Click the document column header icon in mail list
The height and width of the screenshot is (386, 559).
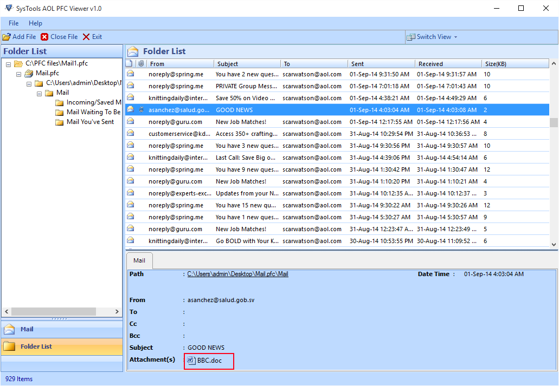(x=130, y=63)
